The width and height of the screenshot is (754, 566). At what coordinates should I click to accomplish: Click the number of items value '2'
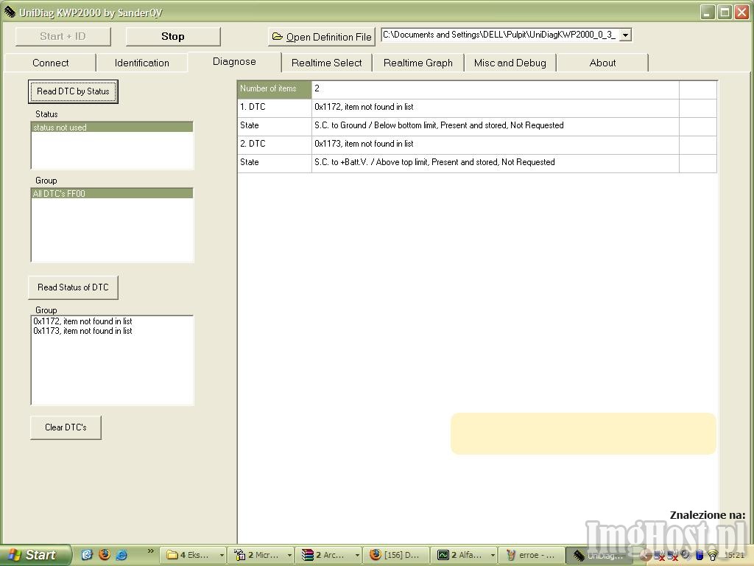pos(496,88)
